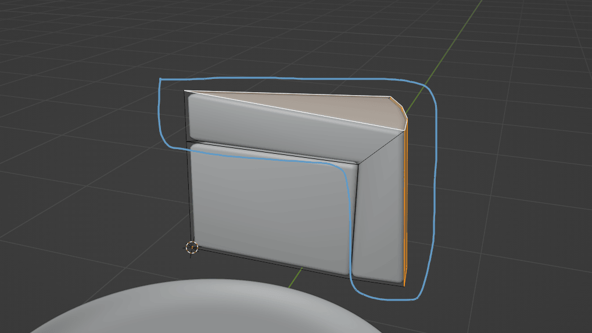Click the bottom-right corner vertex of mesh

coord(403,284)
